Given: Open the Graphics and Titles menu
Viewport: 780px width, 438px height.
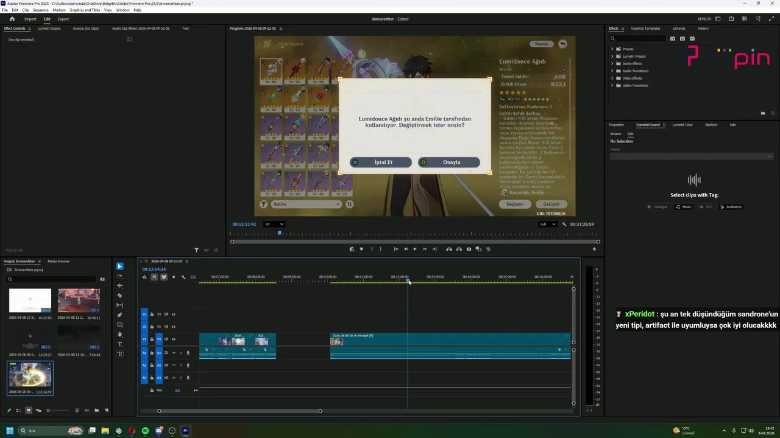Looking at the screenshot, I should tap(85, 10).
